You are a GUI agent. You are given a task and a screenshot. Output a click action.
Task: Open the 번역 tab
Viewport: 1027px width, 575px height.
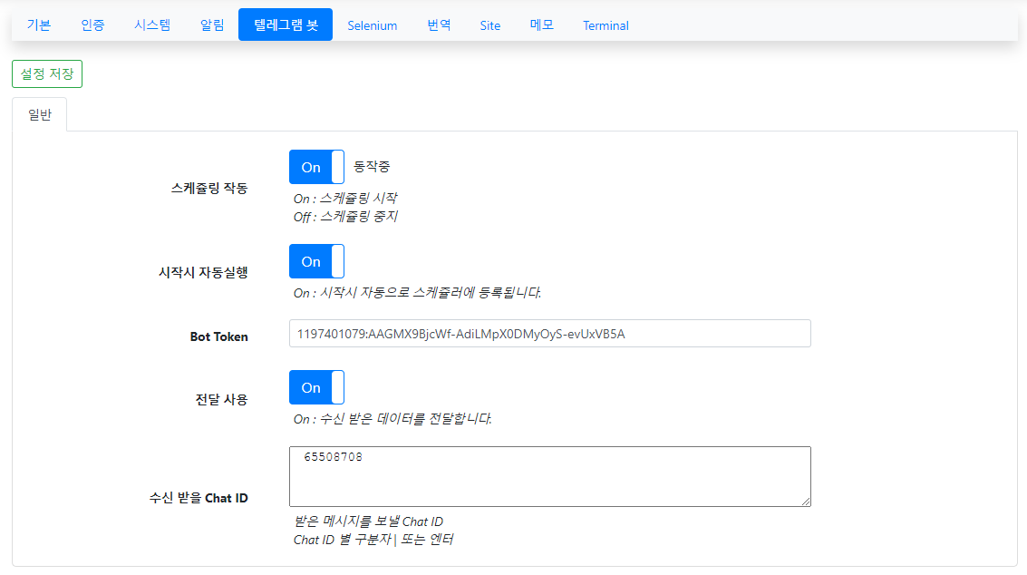pyautogui.click(x=439, y=25)
